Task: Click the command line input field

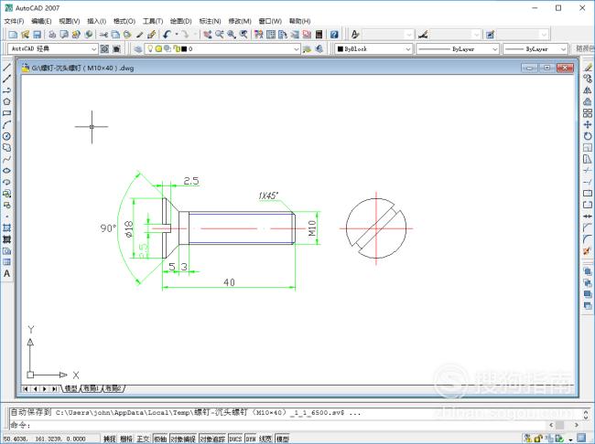Action: coord(281,425)
